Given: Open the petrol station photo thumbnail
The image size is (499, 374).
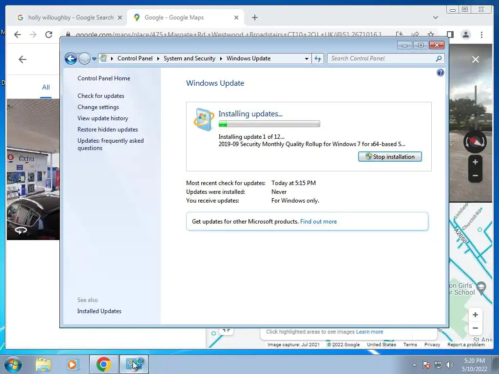Looking at the screenshot, I should [x=33, y=169].
